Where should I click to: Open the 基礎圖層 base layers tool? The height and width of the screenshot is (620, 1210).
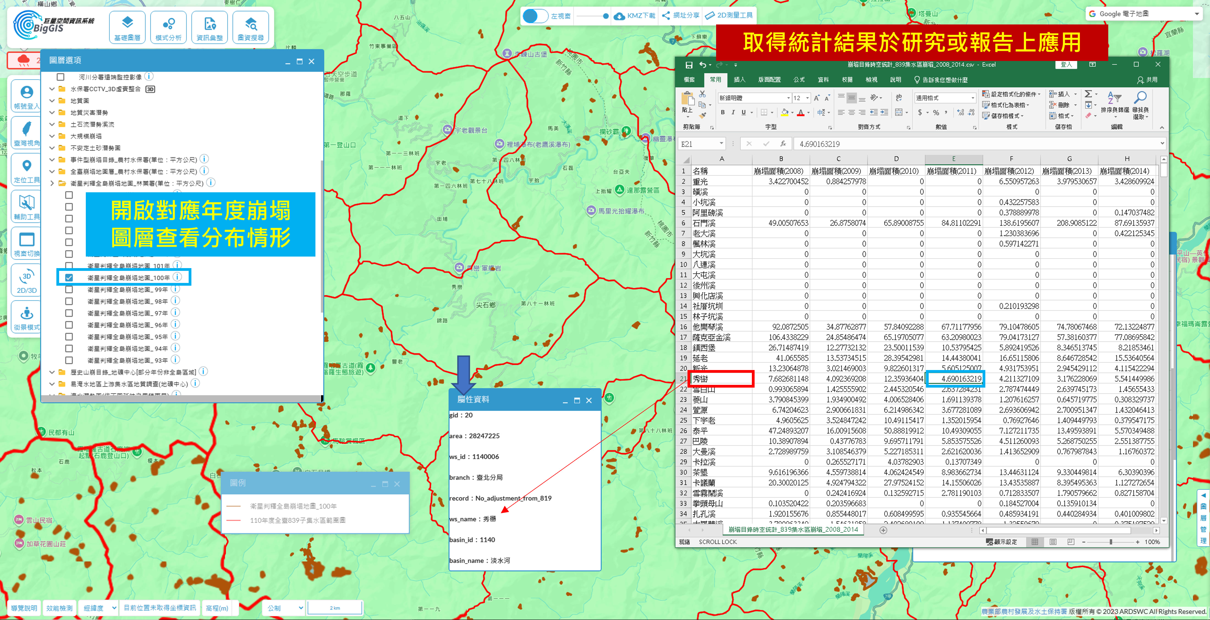tap(127, 28)
